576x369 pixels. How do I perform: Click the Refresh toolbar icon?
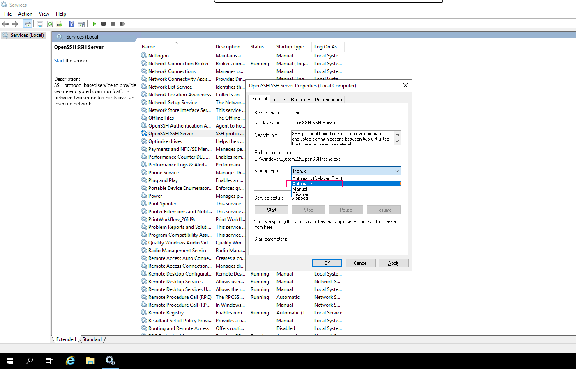point(50,24)
